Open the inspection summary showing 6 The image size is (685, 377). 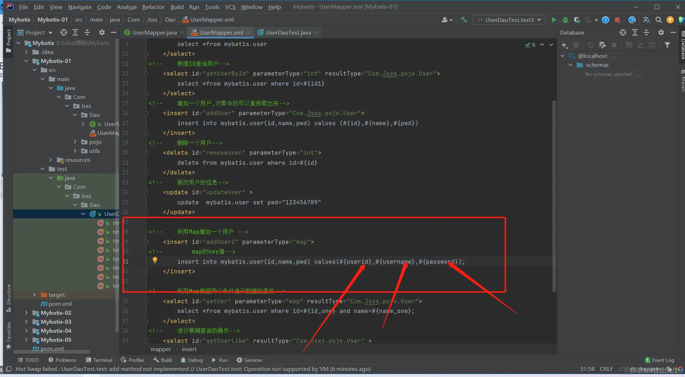pos(530,45)
